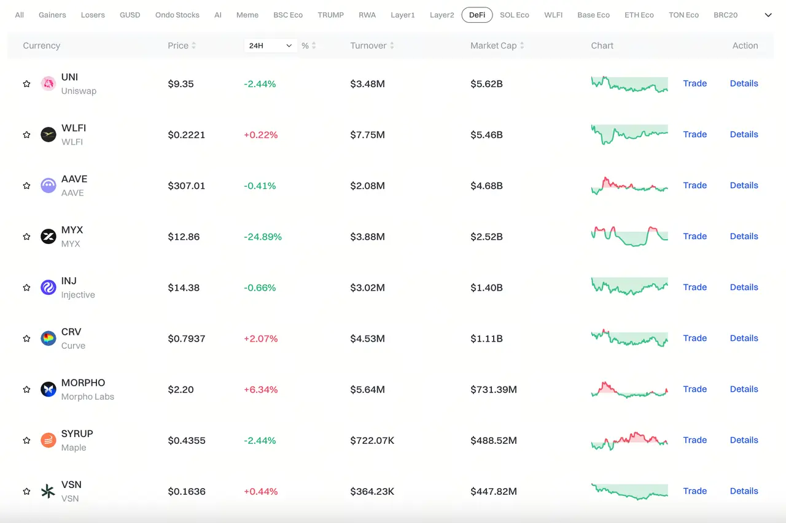Select the ETH Eco tab
The width and height of the screenshot is (786, 523).
pyautogui.click(x=639, y=15)
